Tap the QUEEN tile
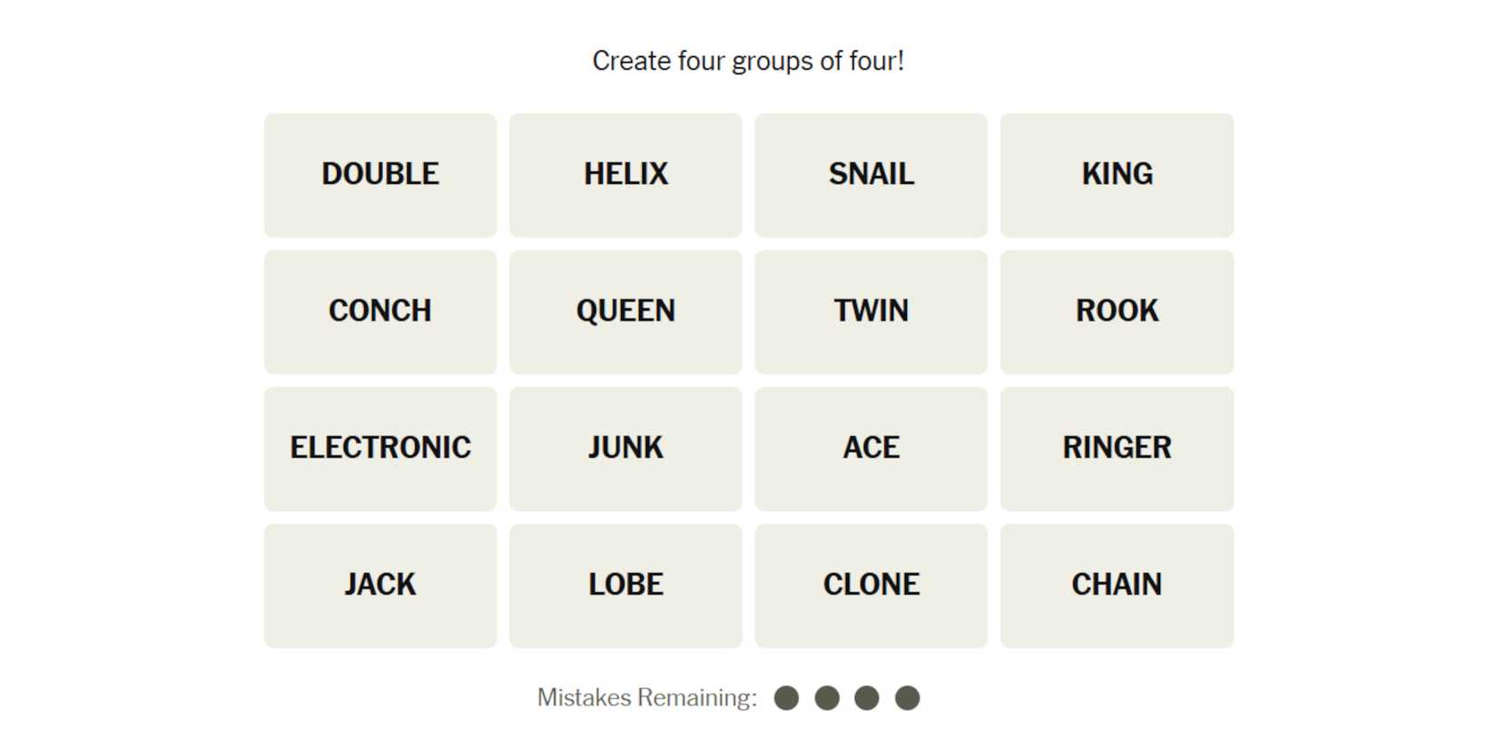The height and width of the screenshot is (749, 1498). point(626,311)
